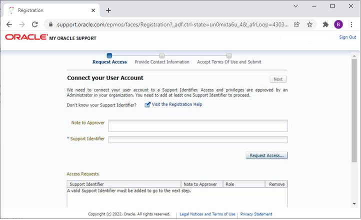Visit the Registration Help link
361x220 pixels.
[x=177, y=104]
